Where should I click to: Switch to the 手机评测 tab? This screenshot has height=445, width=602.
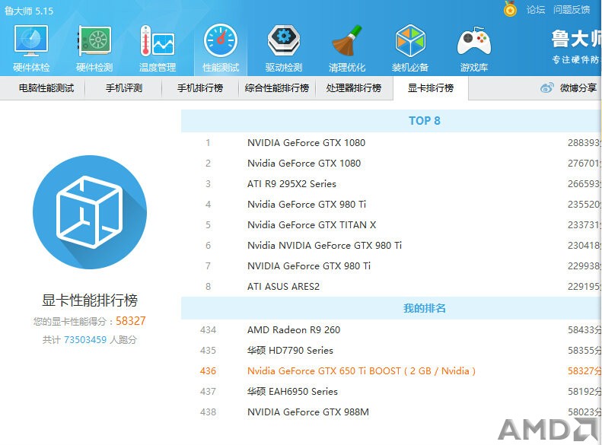tap(123, 88)
